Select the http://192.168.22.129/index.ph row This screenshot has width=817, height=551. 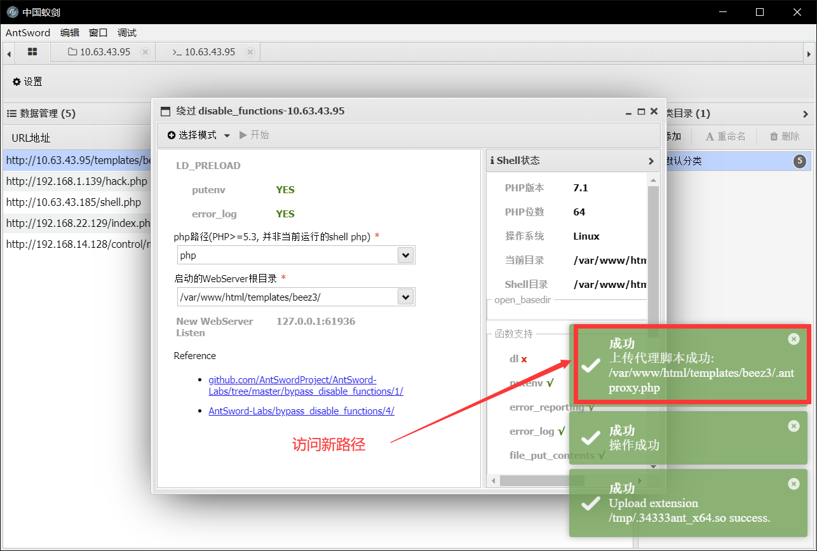[x=78, y=223]
